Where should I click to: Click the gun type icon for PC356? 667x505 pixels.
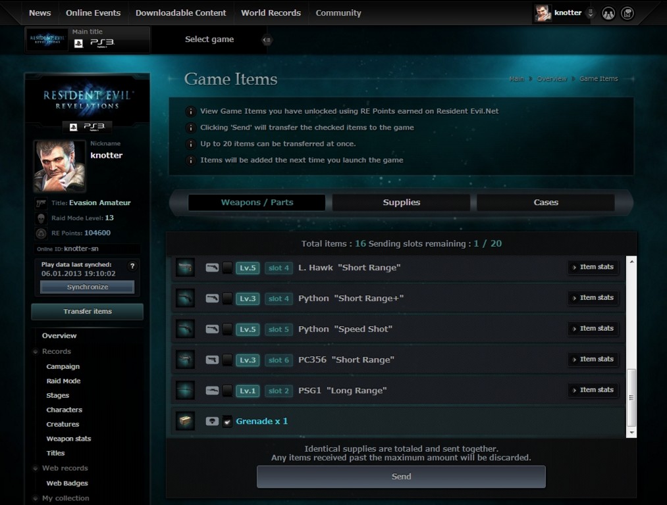click(x=212, y=360)
